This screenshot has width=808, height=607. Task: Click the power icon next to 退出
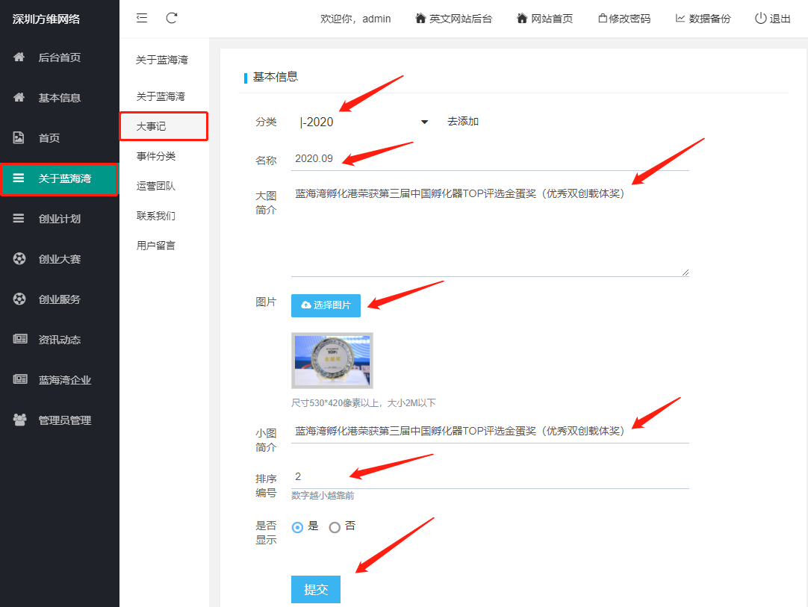pos(760,19)
